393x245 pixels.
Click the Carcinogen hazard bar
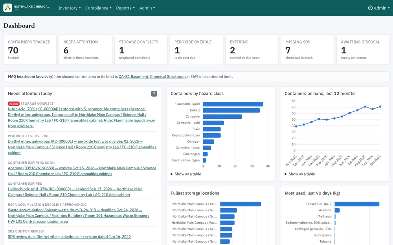tap(205, 154)
